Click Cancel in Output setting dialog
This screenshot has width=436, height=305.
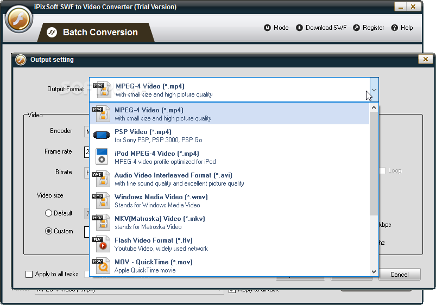pyautogui.click(x=399, y=275)
